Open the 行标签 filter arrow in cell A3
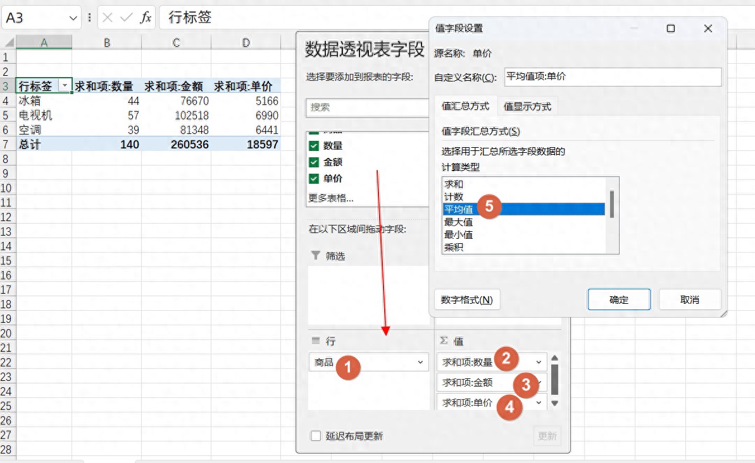 click(65, 86)
